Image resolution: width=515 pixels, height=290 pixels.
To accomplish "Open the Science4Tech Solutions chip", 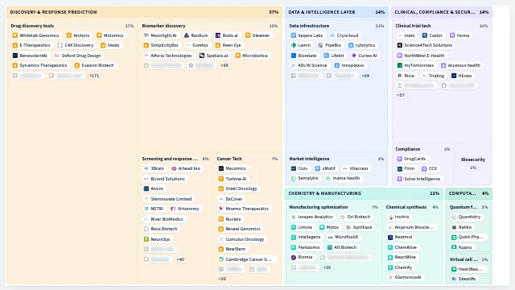I will [x=426, y=45].
